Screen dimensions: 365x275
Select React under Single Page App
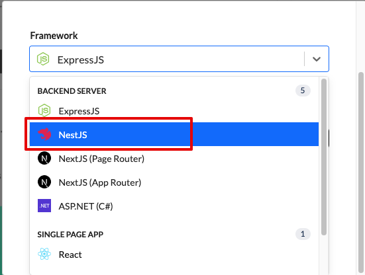click(x=174, y=255)
